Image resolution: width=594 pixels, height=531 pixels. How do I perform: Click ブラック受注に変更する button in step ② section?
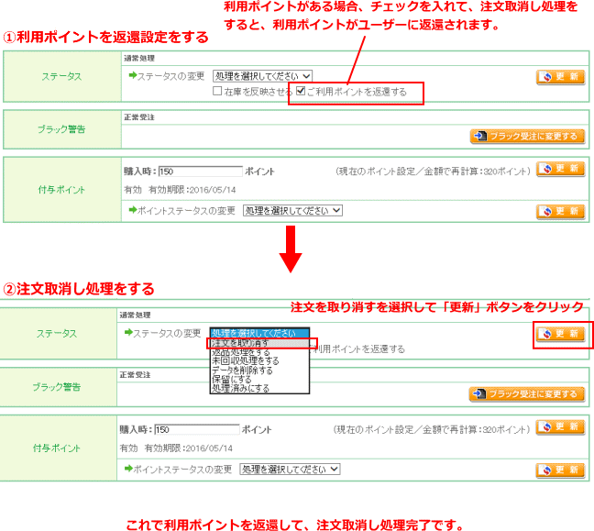coord(526,394)
